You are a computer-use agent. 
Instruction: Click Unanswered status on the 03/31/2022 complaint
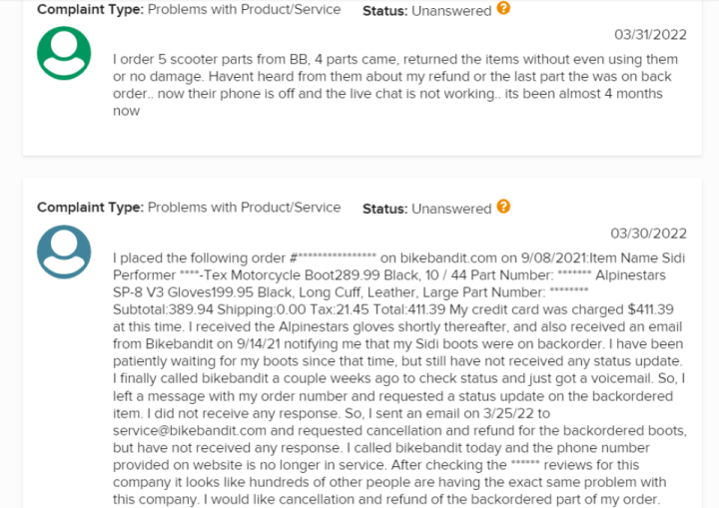(x=451, y=11)
